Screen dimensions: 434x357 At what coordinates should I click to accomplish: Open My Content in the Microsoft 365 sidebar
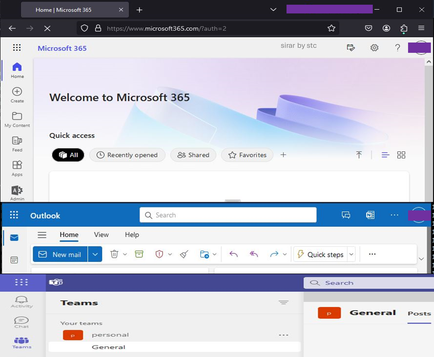[17, 120]
